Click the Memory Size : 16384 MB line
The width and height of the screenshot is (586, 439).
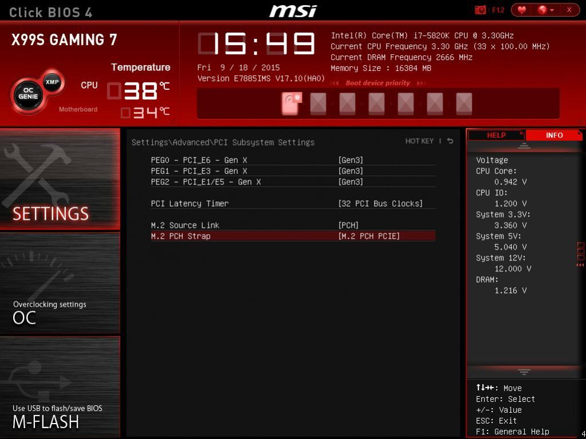coord(381,68)
